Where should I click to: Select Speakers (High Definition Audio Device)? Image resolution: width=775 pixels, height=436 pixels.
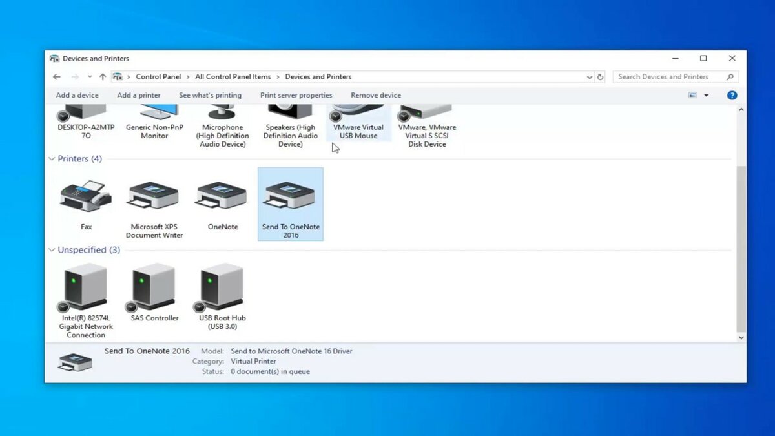click(x=291, y=127)
